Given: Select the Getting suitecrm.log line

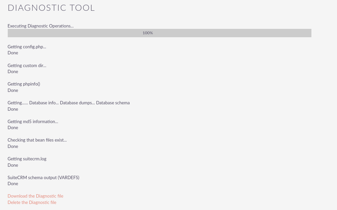Looking at the screenshot, I should point(27,159).
